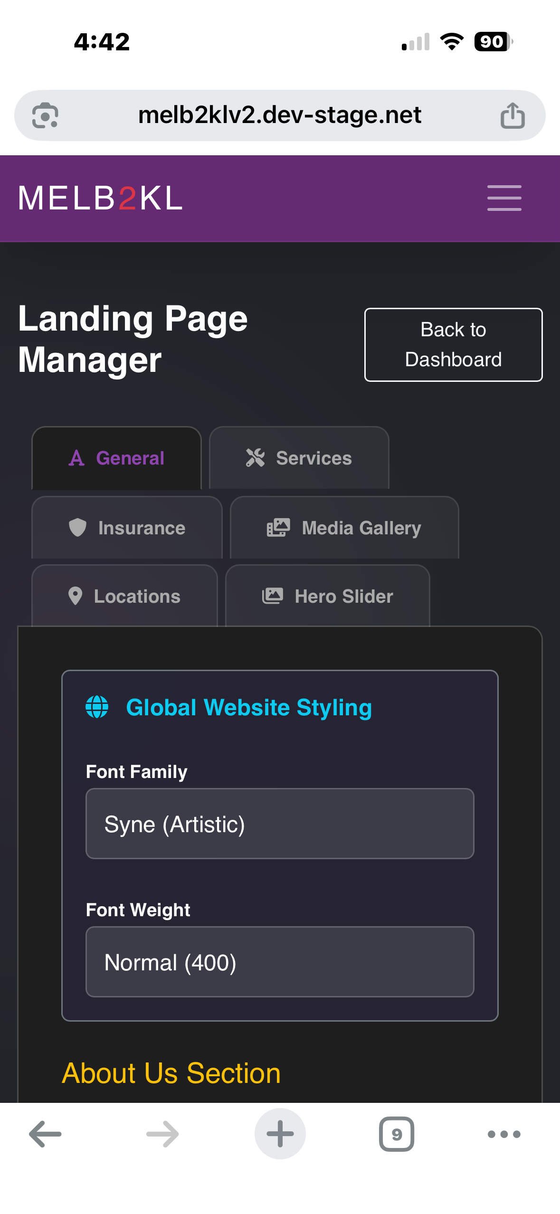This screenshot has height=1214, width=560.
Task: Click the globe icon beside Global Website Styling
Action: (x=97, y=707)
